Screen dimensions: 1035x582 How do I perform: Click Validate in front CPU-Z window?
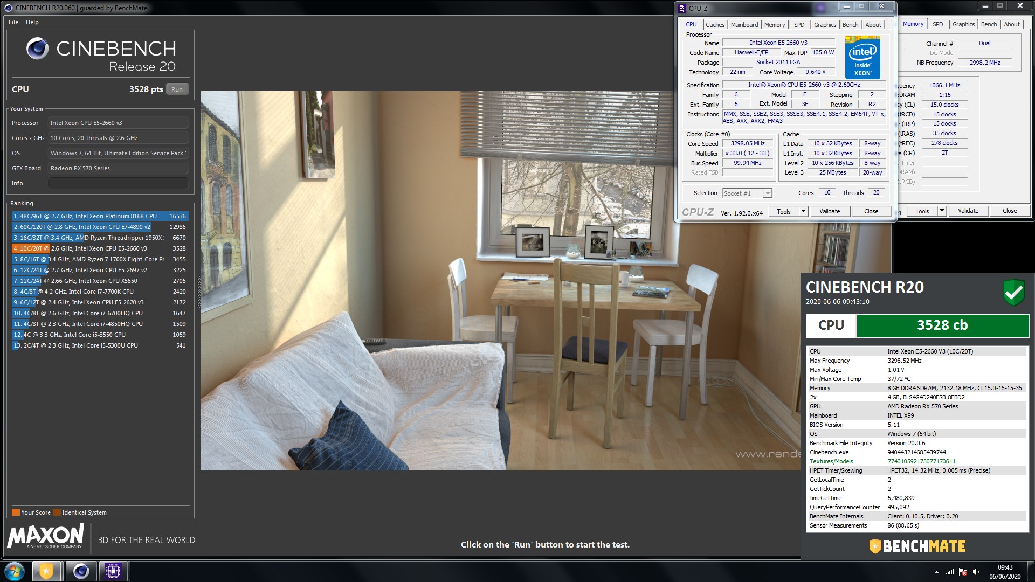[830, 212]
